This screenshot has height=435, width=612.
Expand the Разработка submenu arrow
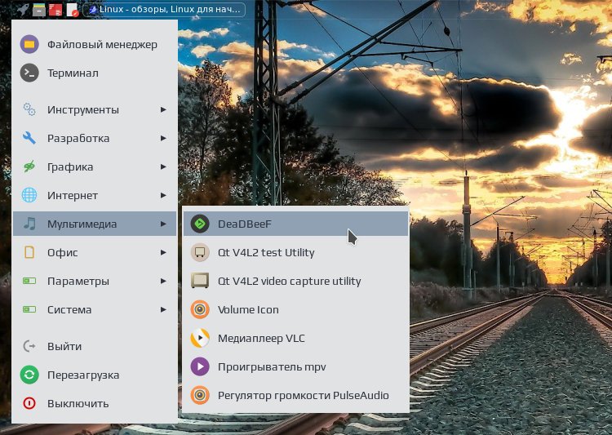click(x=163, y=138)
